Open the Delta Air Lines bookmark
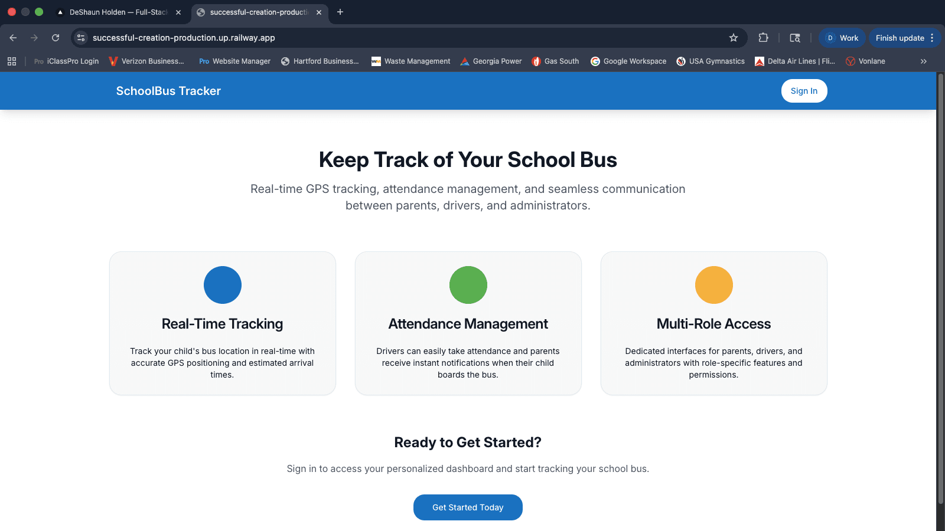The width and height of the screenshot is (945, 531). (x=795, y=61)
